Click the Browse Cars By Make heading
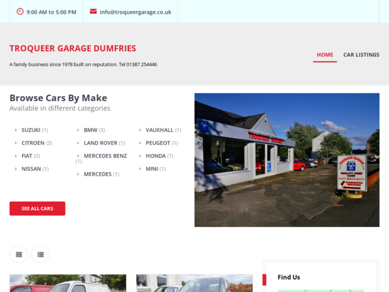This screenshot has width=389, height=292. click(58, 98)
